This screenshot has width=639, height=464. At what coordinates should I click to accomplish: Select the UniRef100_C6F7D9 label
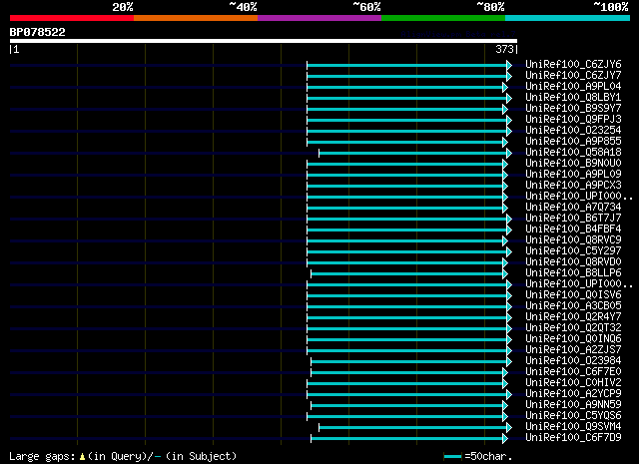(x=573, y=438)
